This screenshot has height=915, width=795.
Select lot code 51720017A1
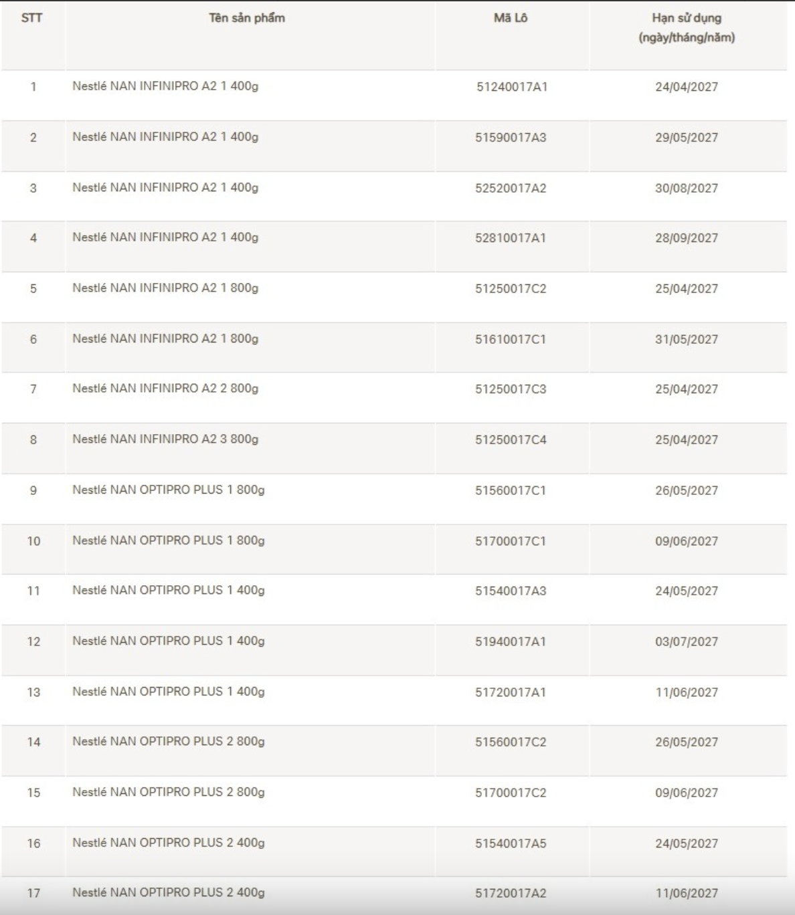click(x=511, y=693)
